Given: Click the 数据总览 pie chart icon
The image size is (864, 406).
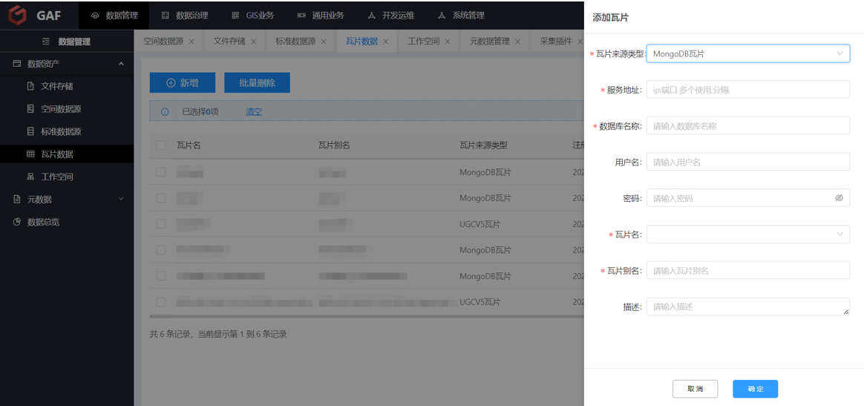Looking at the screenshot, I should [x=16, y=221].
